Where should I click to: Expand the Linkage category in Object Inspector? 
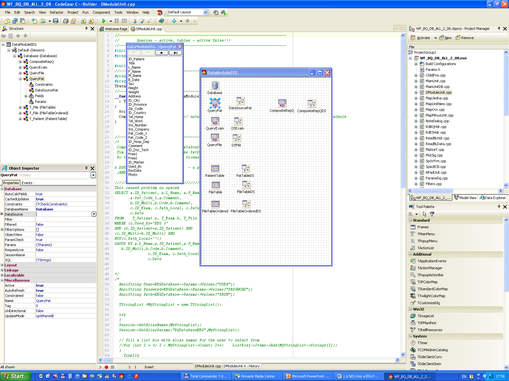(2, 270)
